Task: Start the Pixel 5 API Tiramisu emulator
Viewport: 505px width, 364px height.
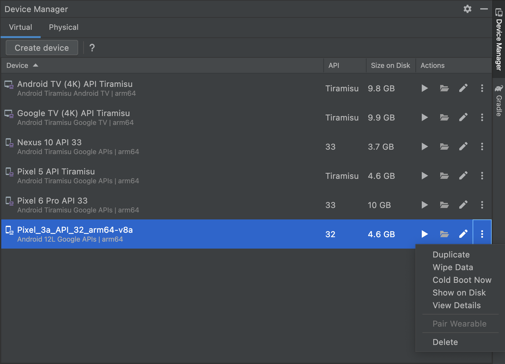Action: pos(424,176)
